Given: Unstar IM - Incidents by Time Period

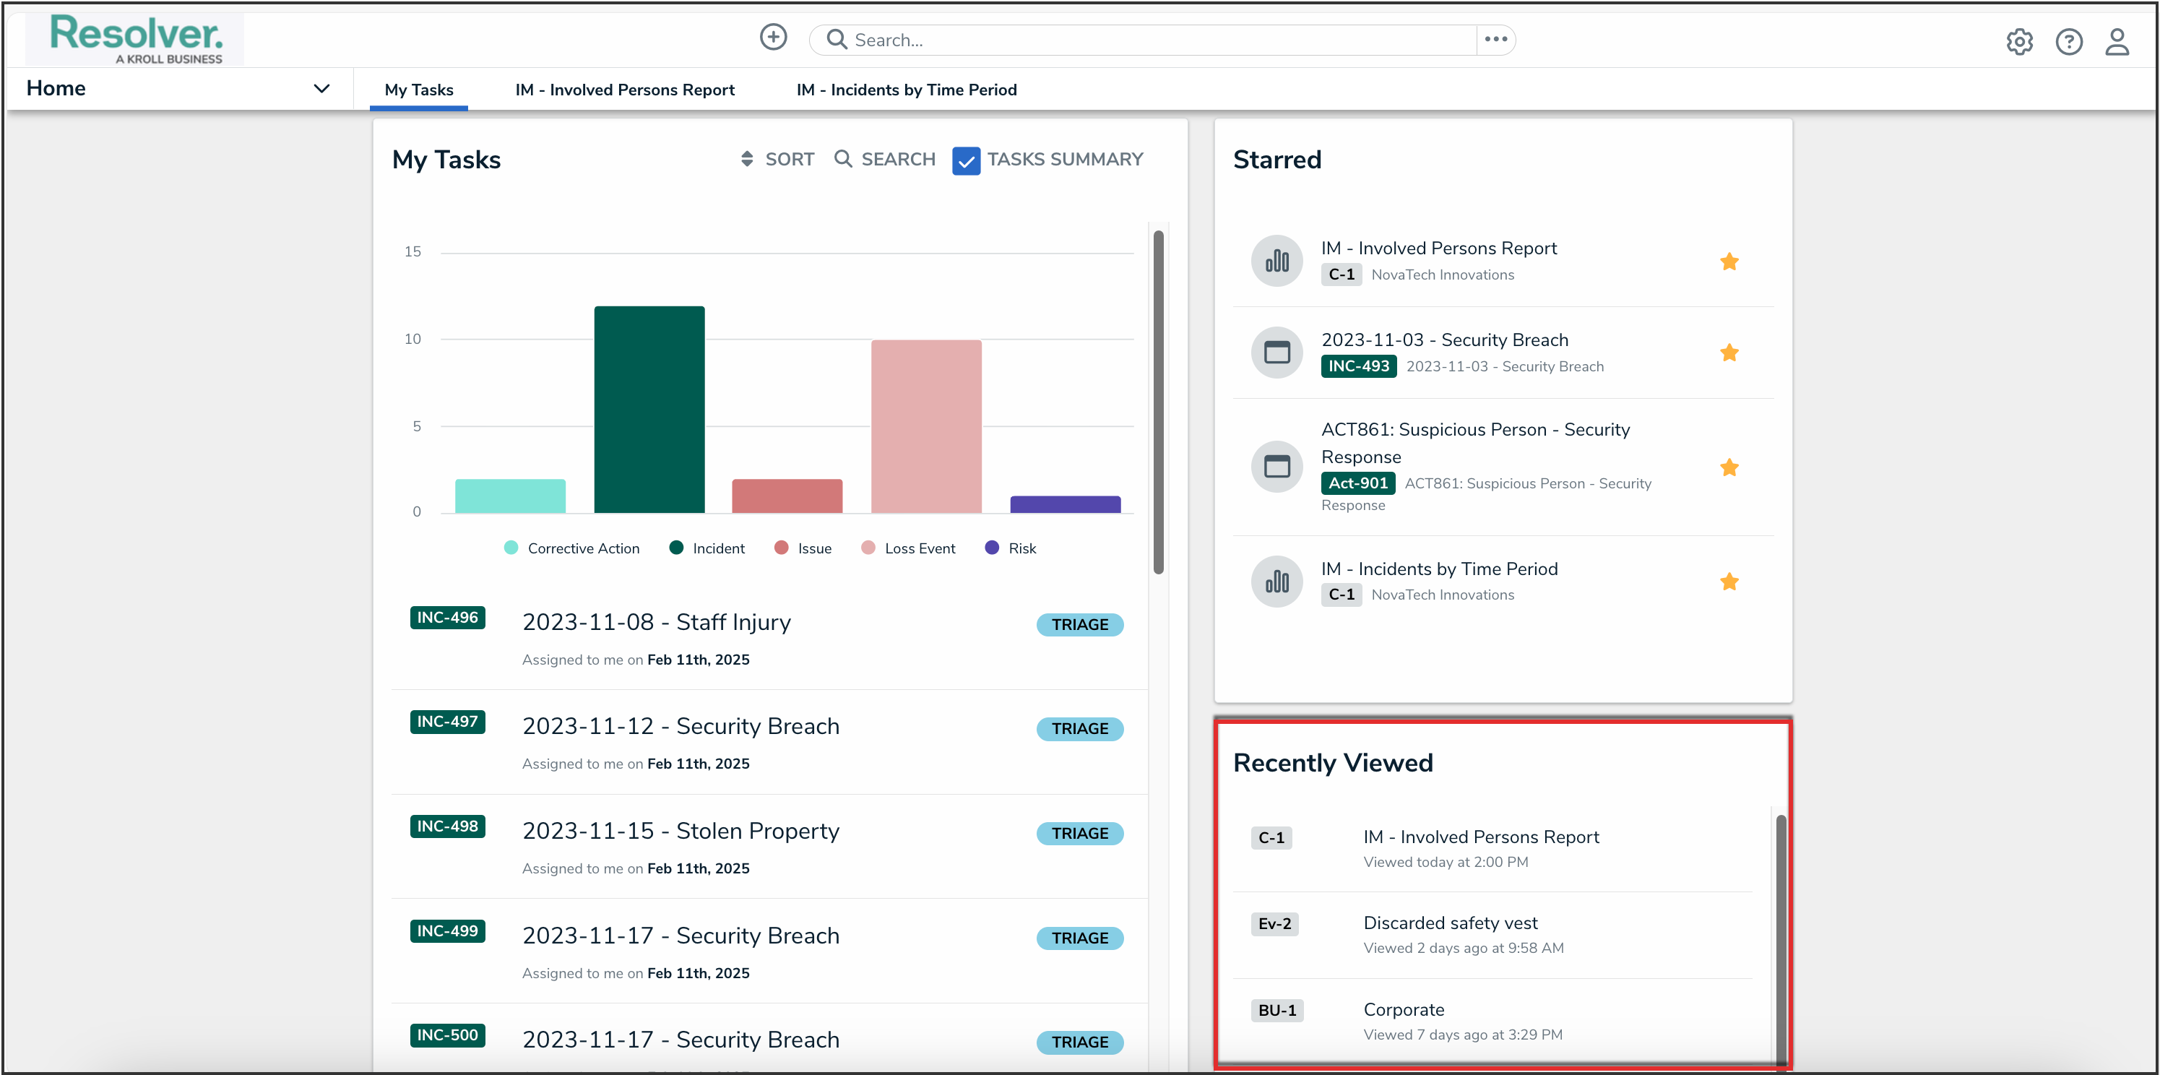Looking at the screenshot, I should pos(1728,582).
